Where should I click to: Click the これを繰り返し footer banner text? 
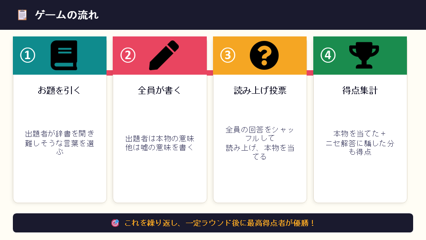[220, 223]
